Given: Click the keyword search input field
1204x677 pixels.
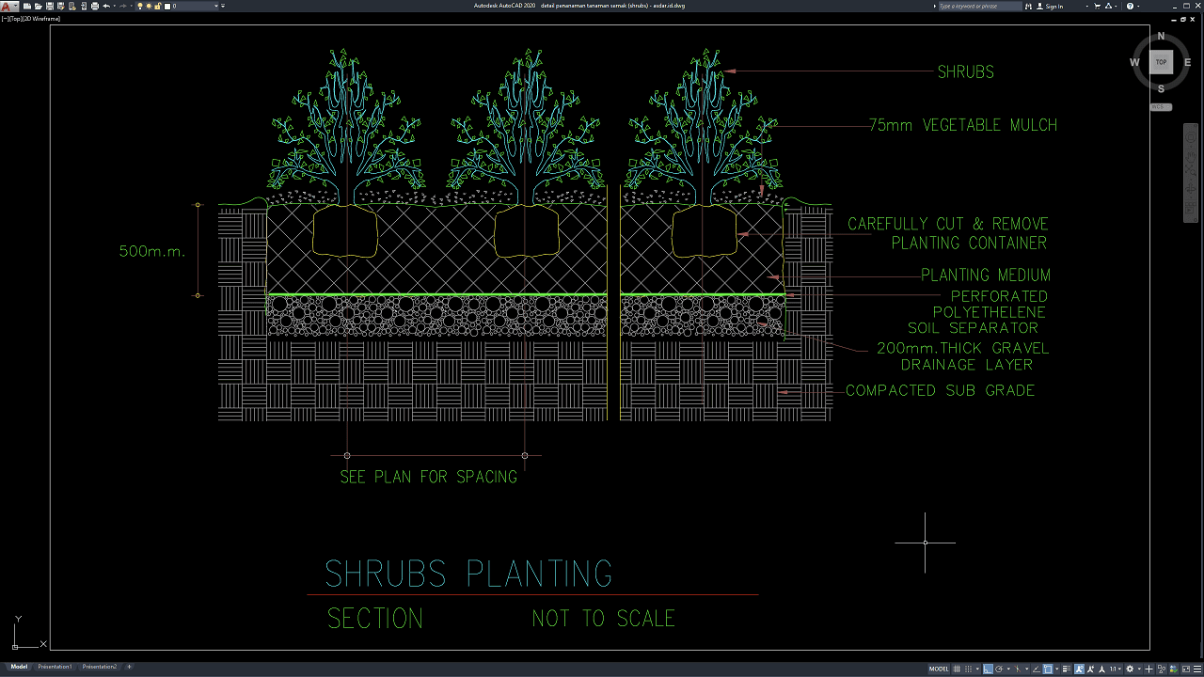Looking at the screenshot, I should (x=978, y=7).
